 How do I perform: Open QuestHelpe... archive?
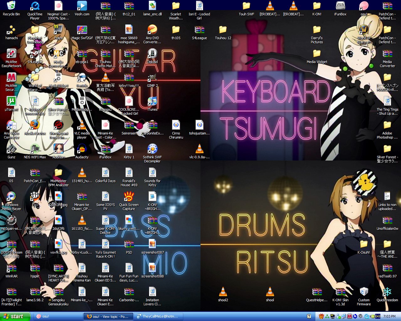point(317,295)
